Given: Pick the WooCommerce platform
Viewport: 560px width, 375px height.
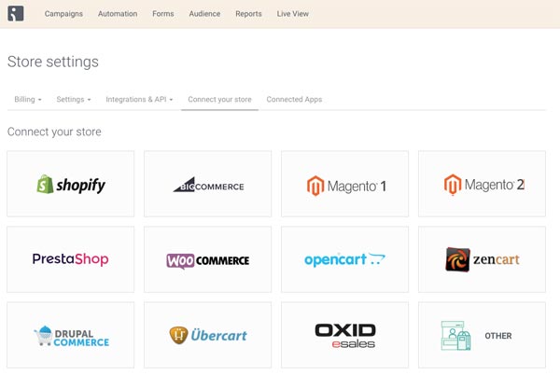Looking at the screenshot, I should pyautogui.click(x=208, y=259).
